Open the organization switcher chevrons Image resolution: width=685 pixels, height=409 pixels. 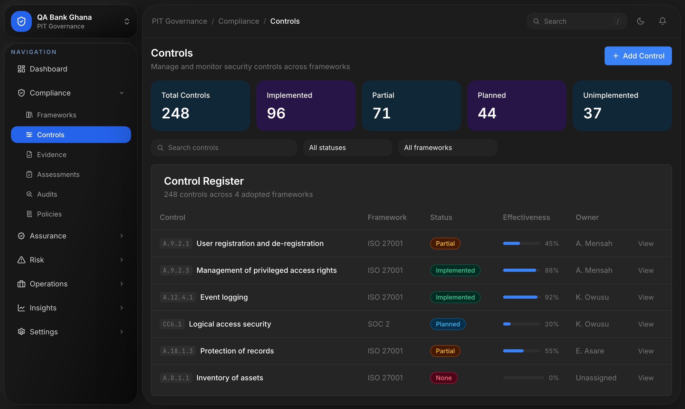click(127, 21)
